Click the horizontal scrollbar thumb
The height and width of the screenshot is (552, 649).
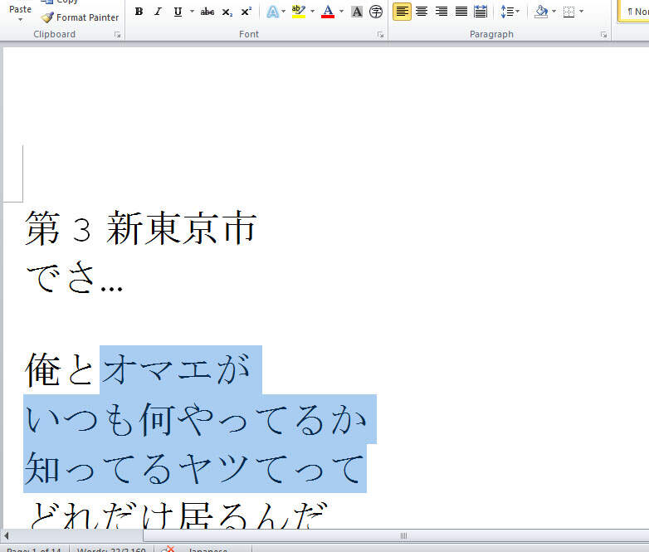point(403,535)
